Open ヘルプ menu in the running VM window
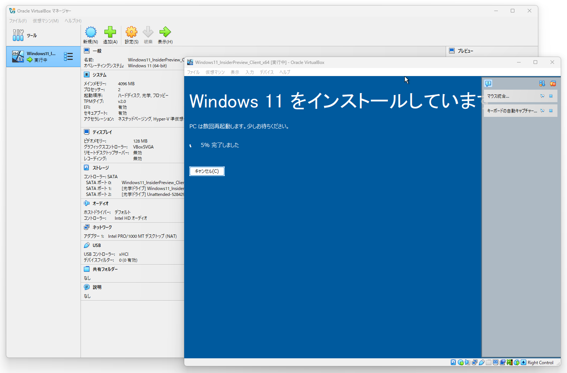 [x=285, y=72]
